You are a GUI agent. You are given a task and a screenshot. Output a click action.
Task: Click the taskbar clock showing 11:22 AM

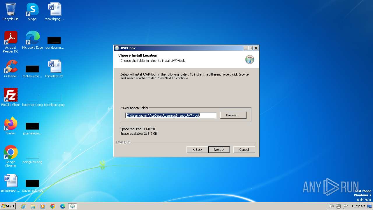358,206
